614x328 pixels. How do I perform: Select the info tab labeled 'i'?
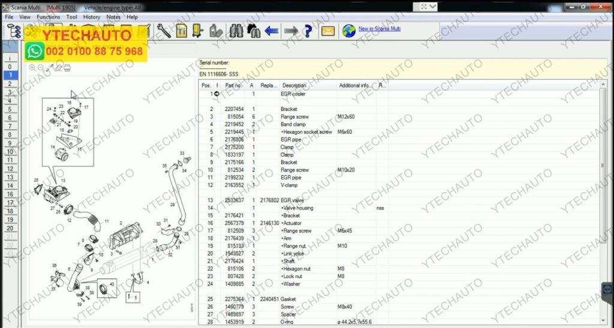click(10, 59)
